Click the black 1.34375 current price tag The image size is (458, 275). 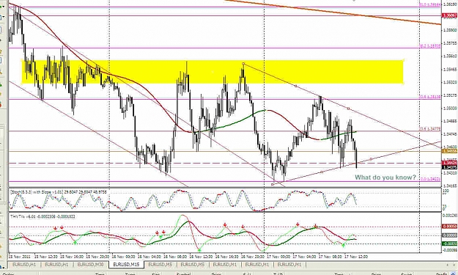pos(449,167)
